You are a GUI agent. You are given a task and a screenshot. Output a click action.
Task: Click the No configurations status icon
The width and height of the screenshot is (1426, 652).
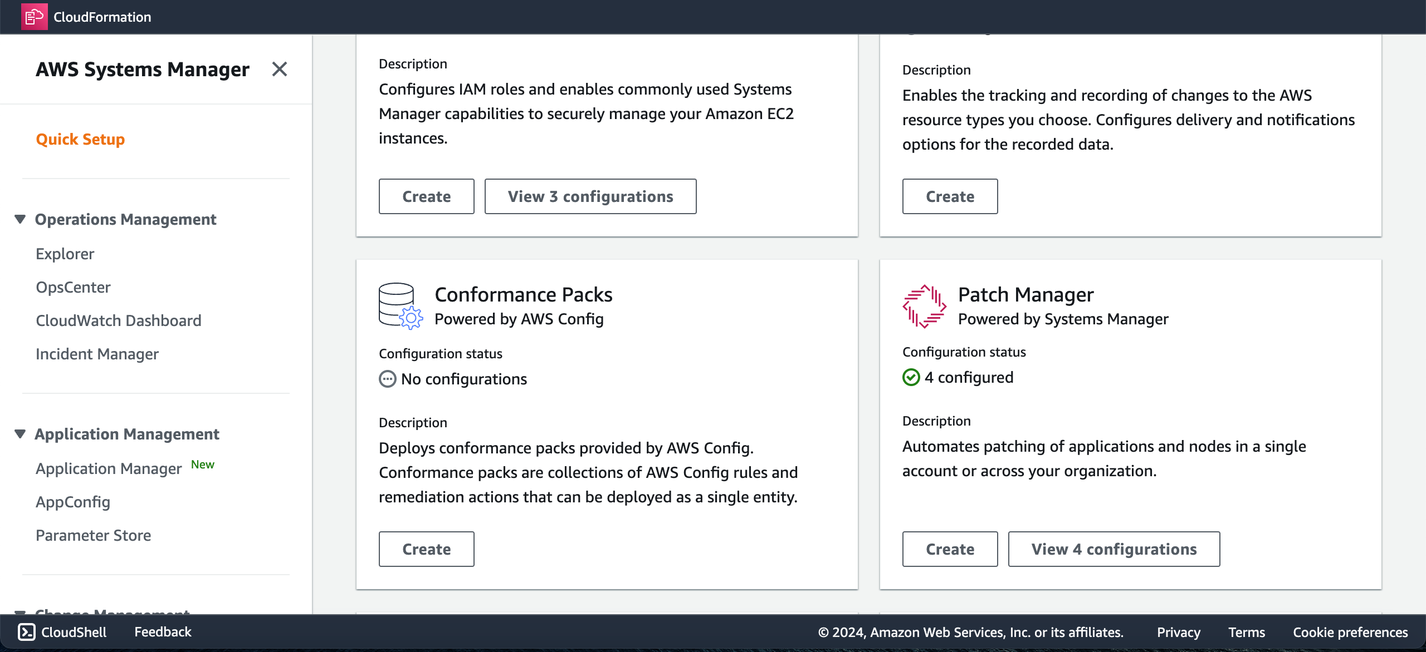coord(388,379)
